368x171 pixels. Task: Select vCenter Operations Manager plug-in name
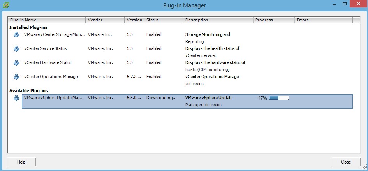[x=51, y=77]
